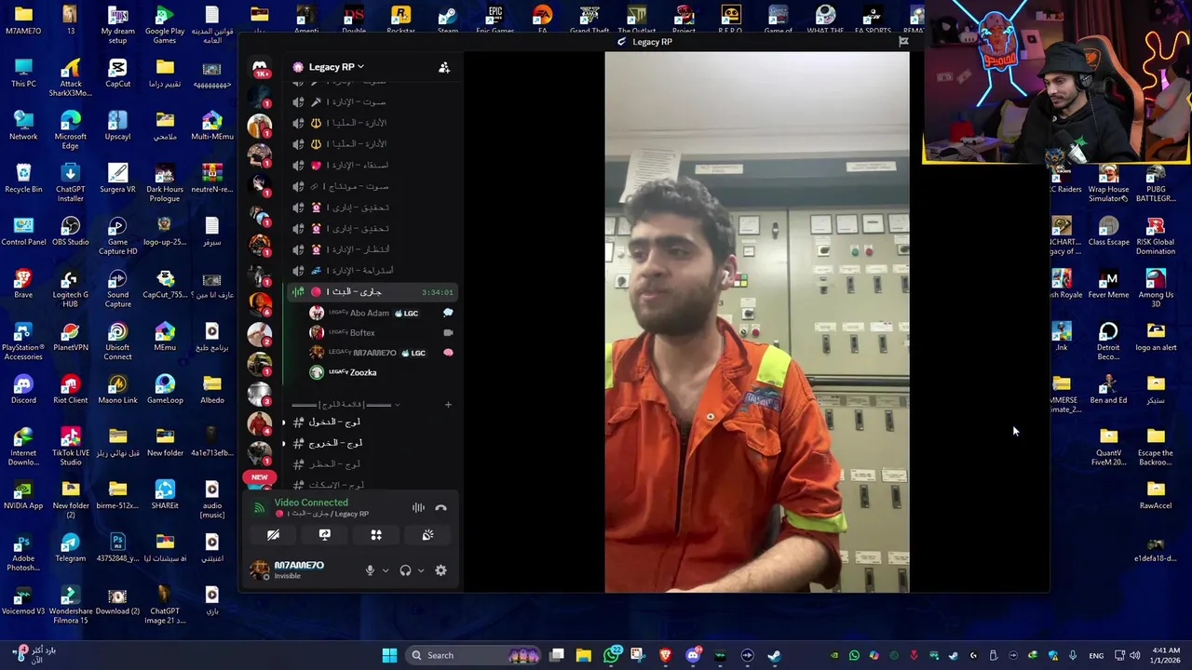The height and width of the screenshot is (670, 1192).
Task: Select the OBS Studio desktop icon
Action: pyautogui.click(x=71, y=232)
